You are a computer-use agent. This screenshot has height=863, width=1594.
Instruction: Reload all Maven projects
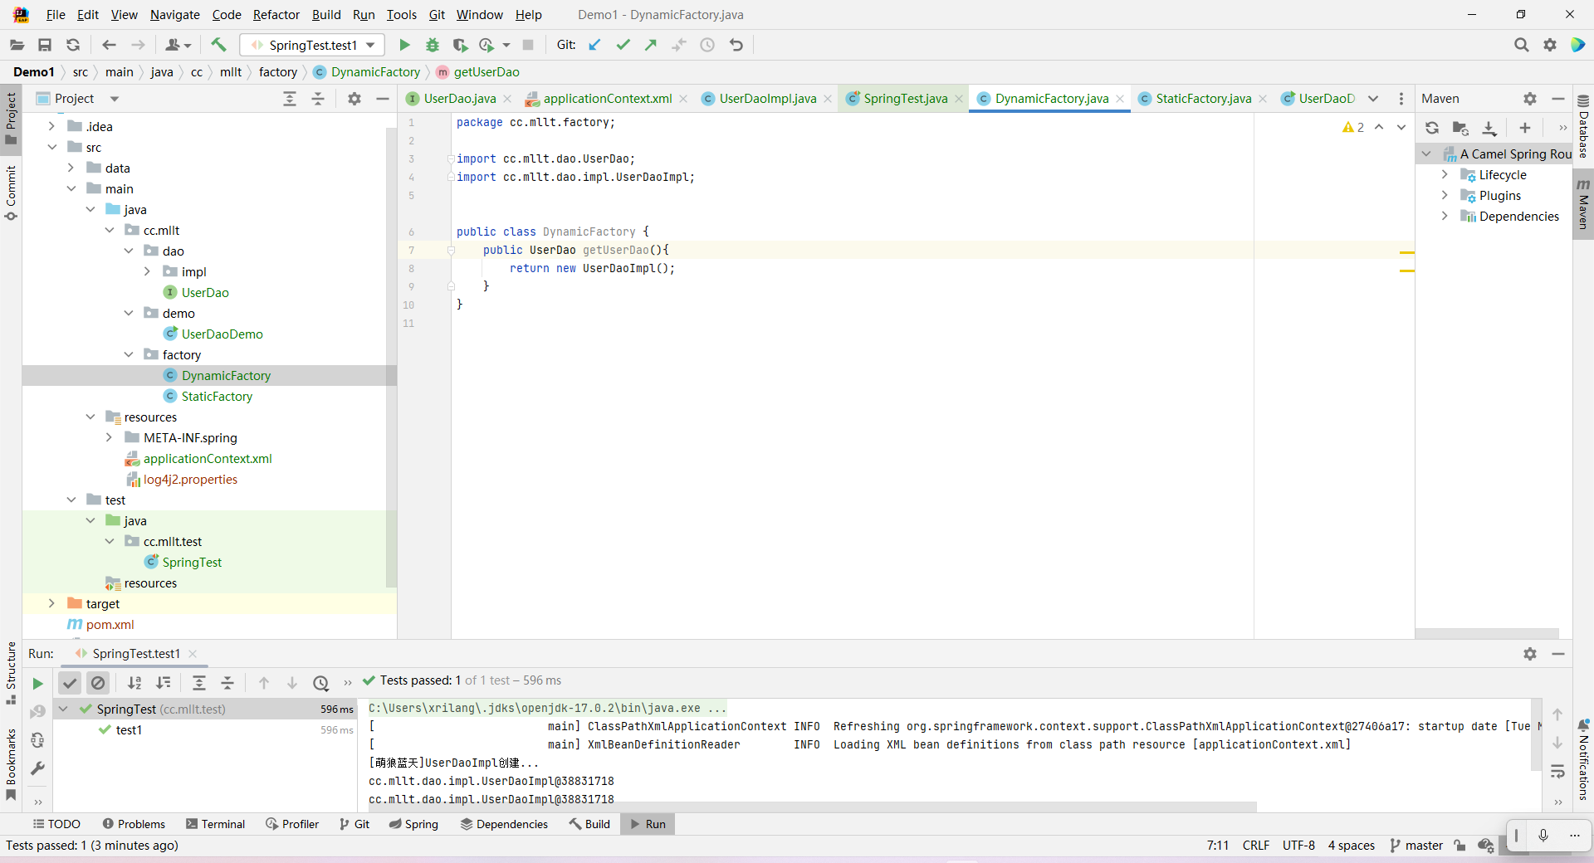tap(1432, 128)
